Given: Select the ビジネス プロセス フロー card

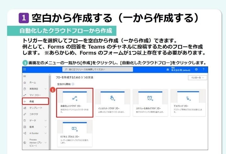Looking at the screenshot, I should (75, 133).
